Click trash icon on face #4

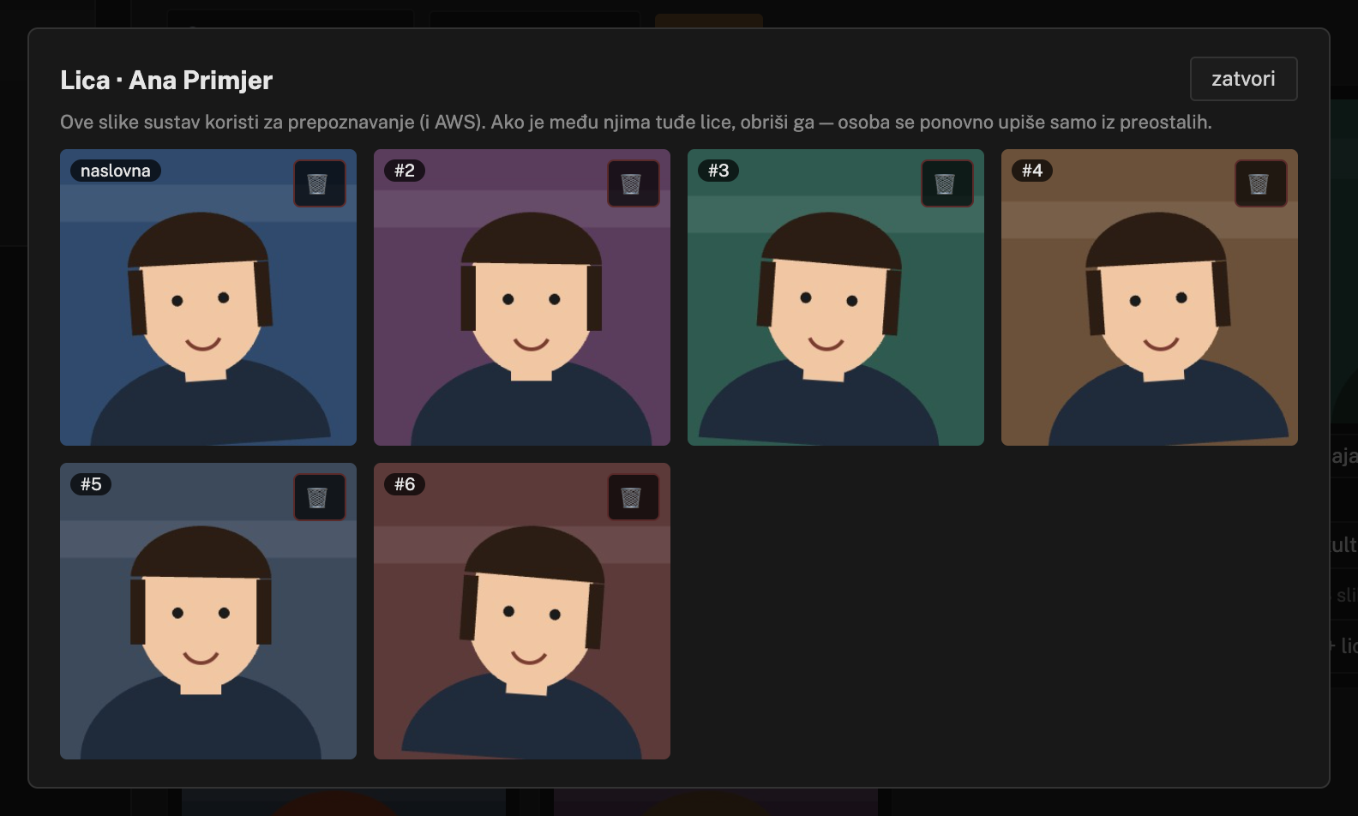[1261, 183]
